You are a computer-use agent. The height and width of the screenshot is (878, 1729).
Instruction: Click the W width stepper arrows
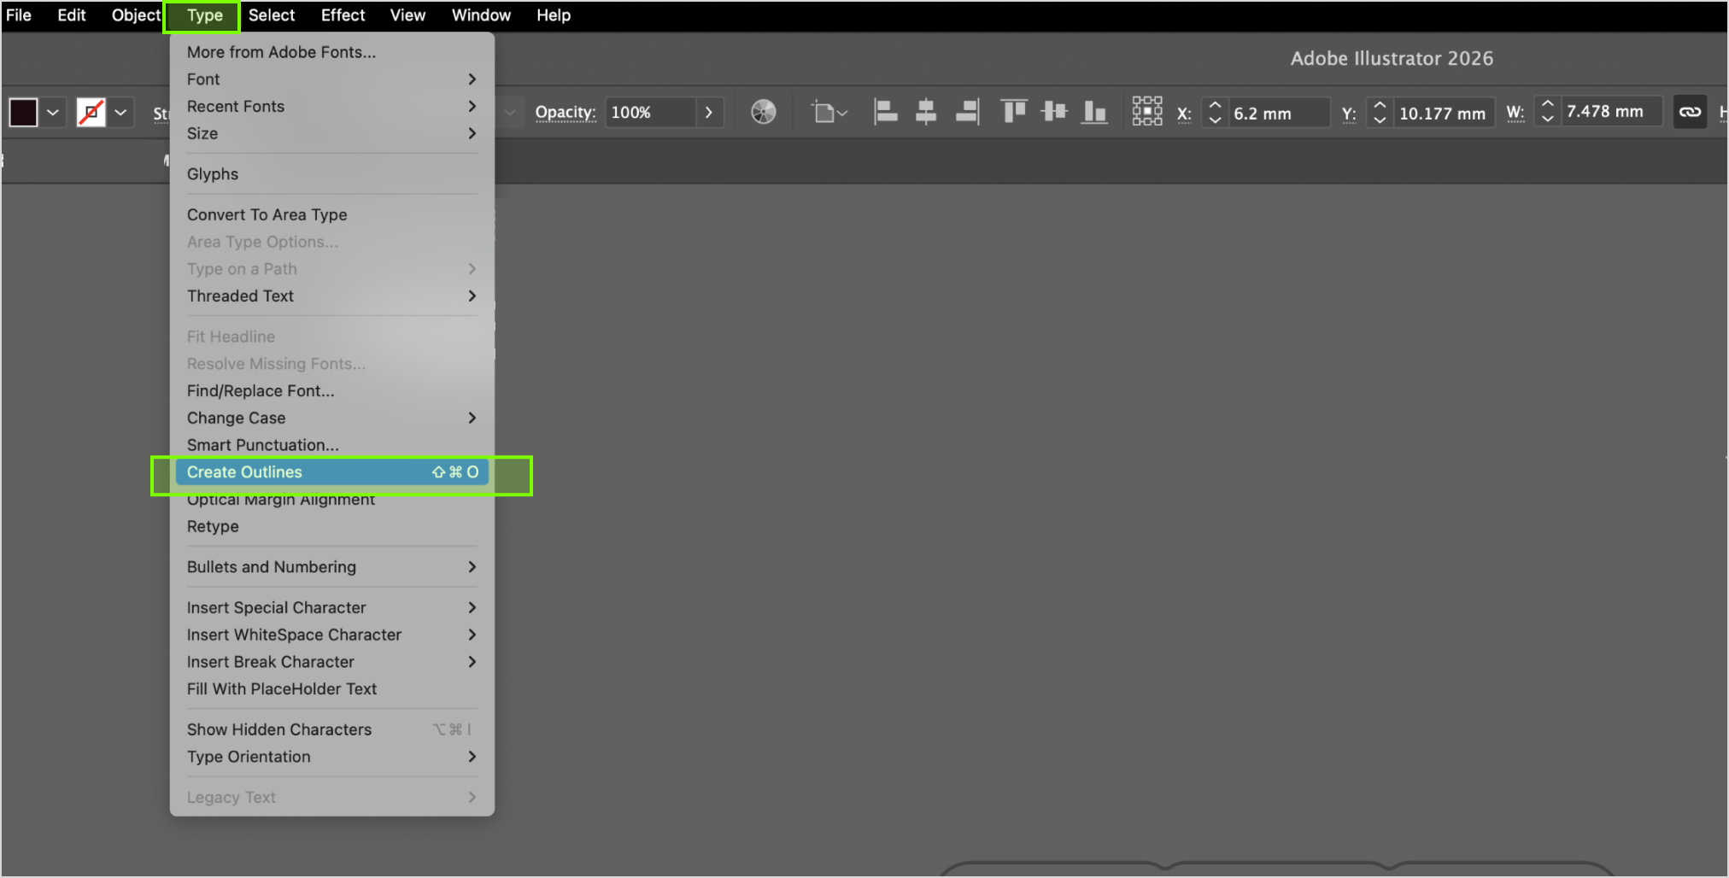[1547, 112]
